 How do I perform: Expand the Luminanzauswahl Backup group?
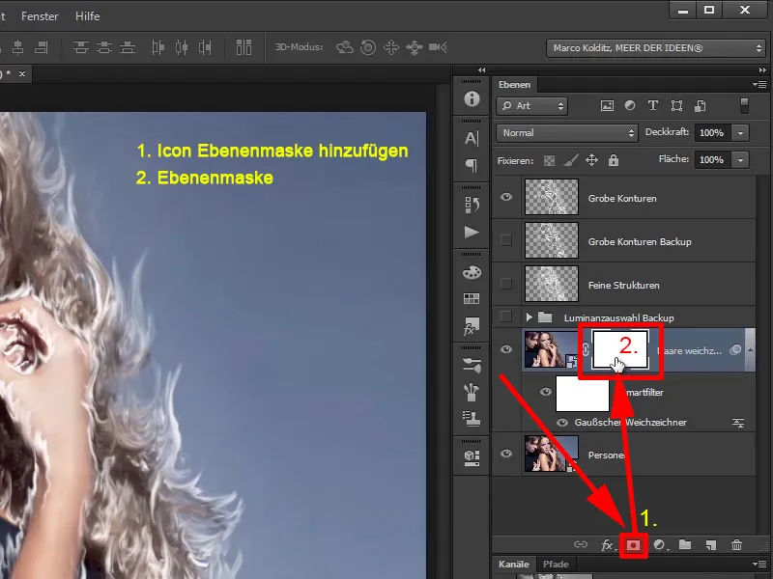(x=529, y=317)
